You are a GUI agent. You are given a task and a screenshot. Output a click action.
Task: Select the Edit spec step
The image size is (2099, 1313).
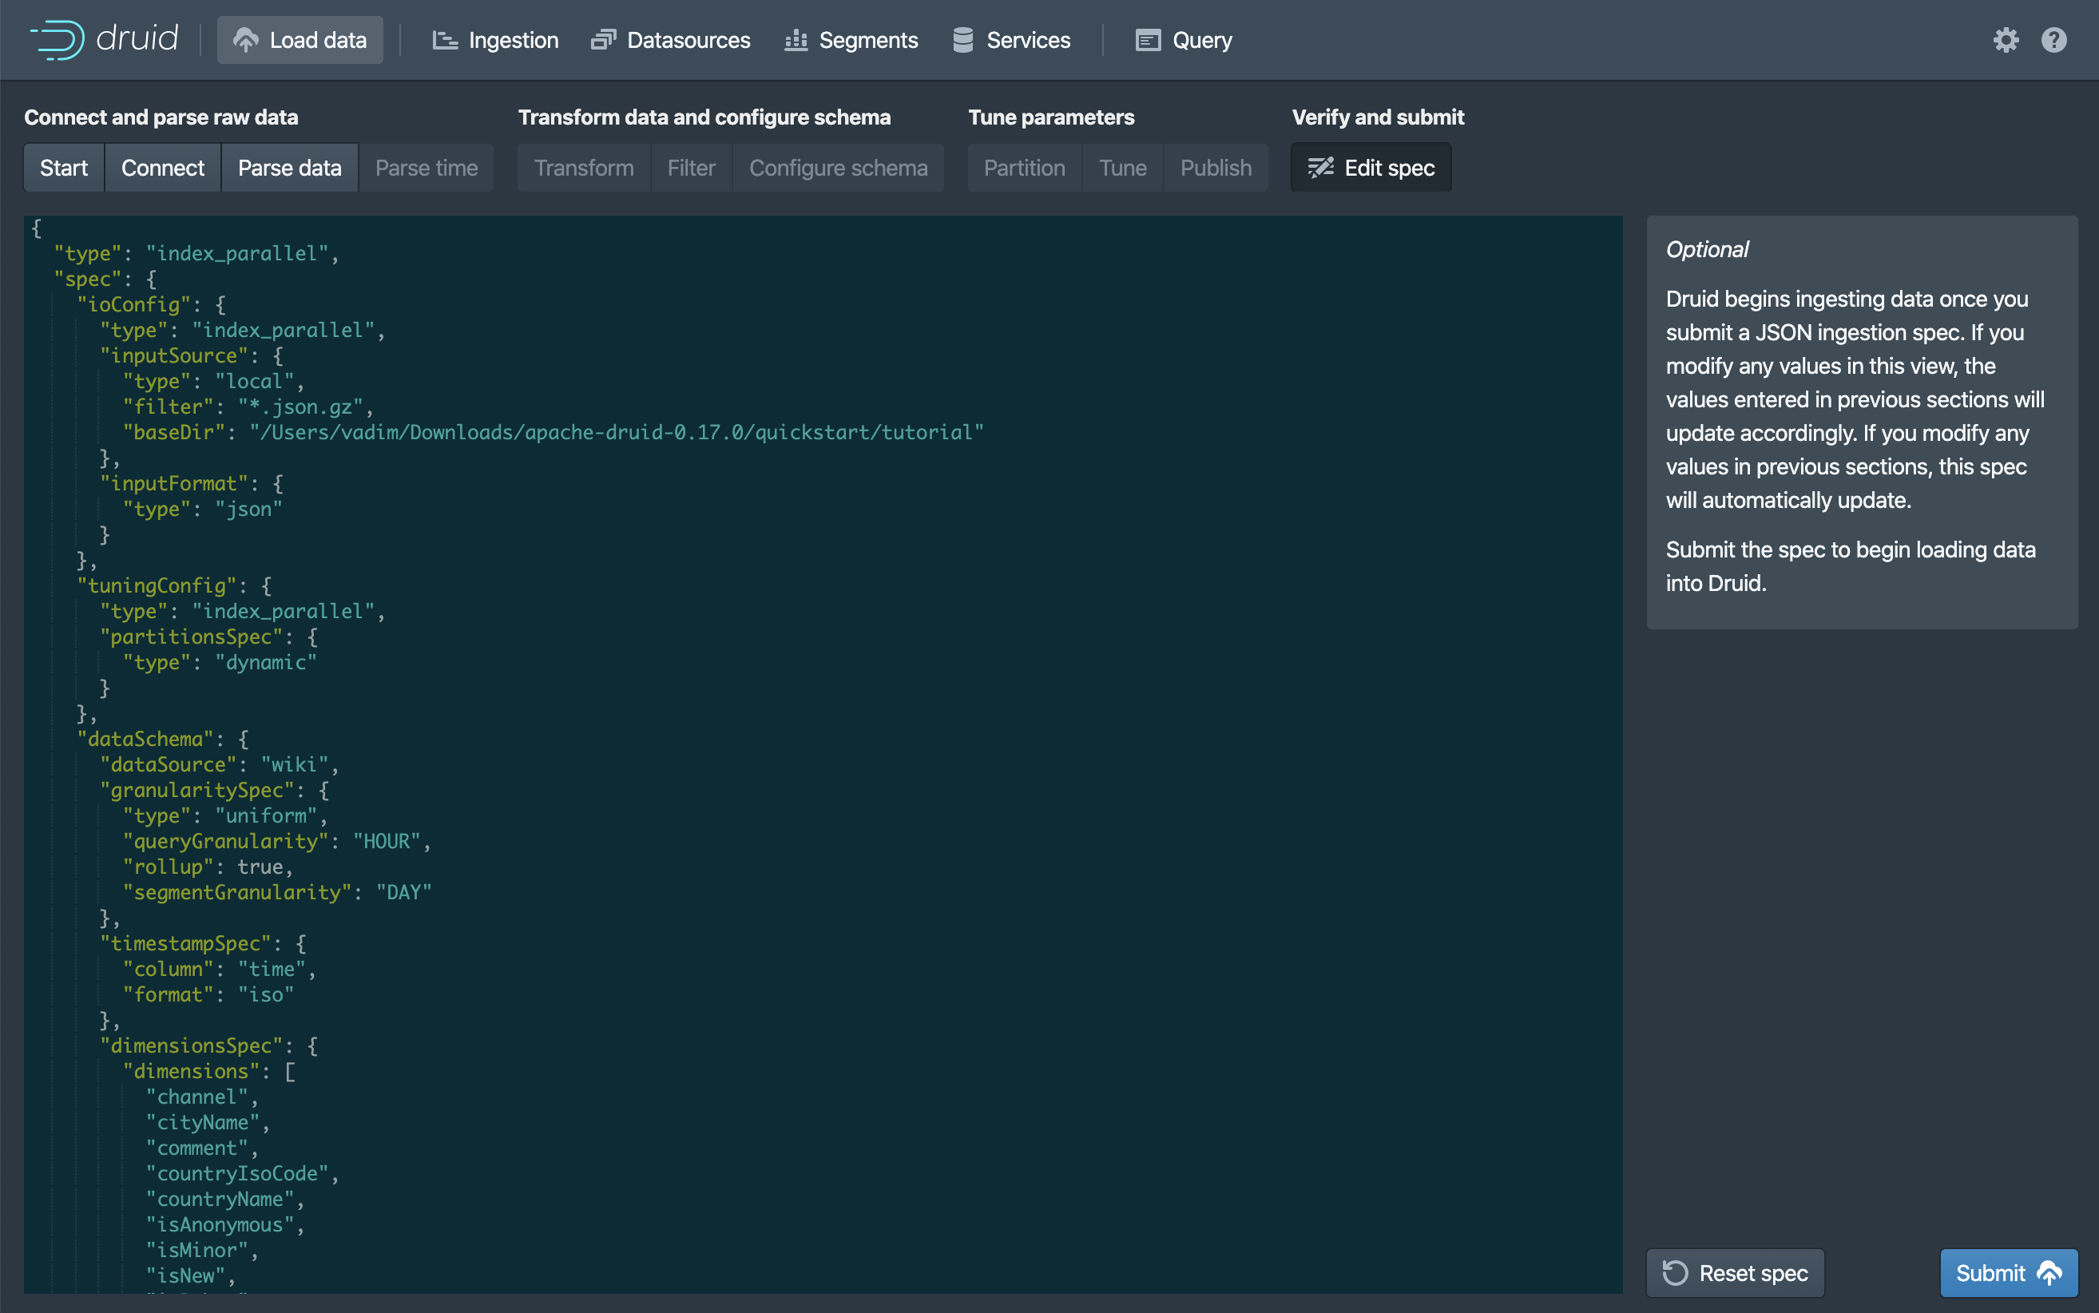click(x=1371, y=168)
